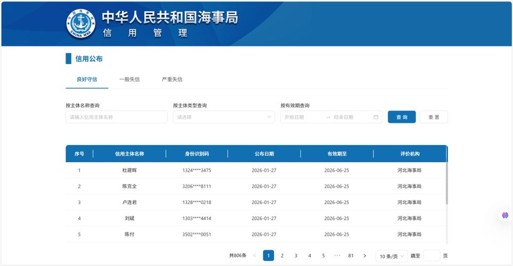Click ID code 3502****0051

197,234
